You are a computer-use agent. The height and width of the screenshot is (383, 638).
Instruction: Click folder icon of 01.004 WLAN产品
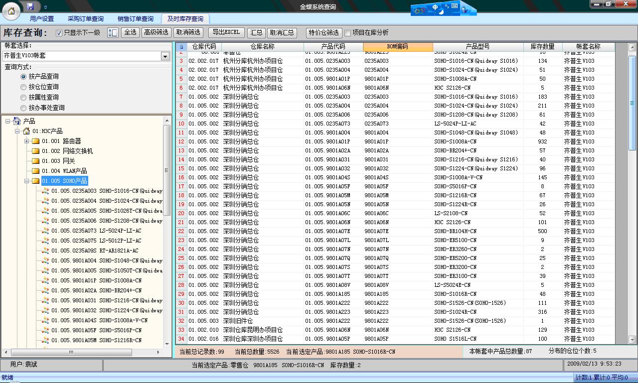tap(36, 171)
